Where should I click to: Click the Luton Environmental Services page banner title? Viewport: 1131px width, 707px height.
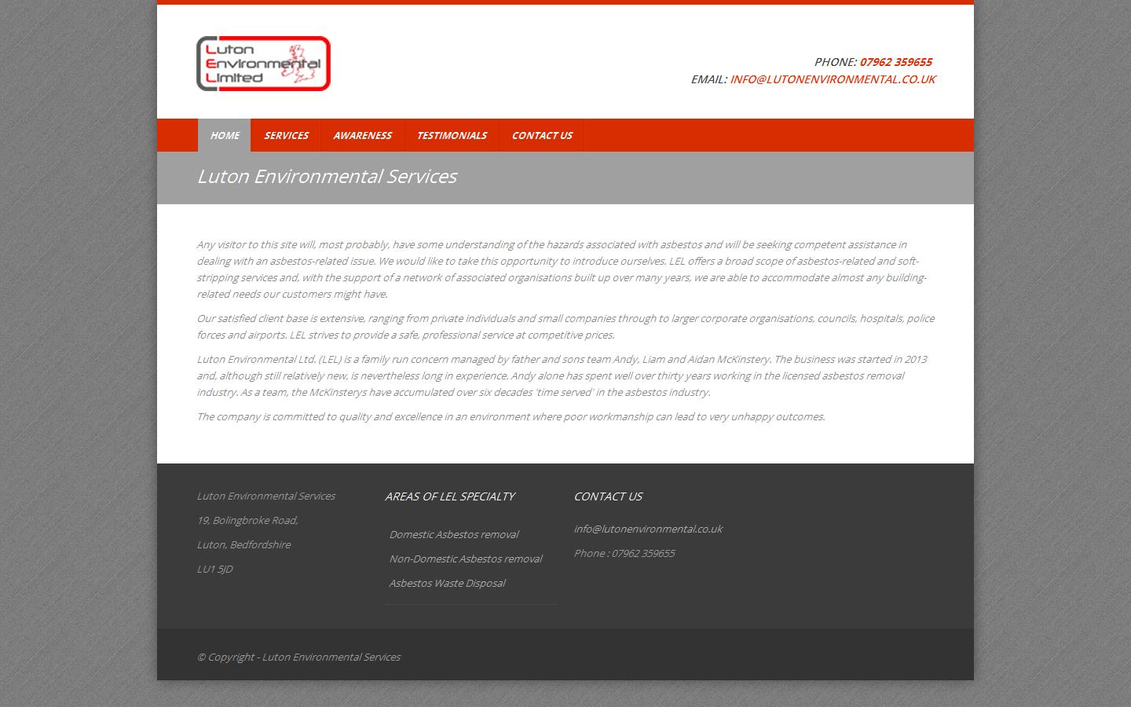327,177
